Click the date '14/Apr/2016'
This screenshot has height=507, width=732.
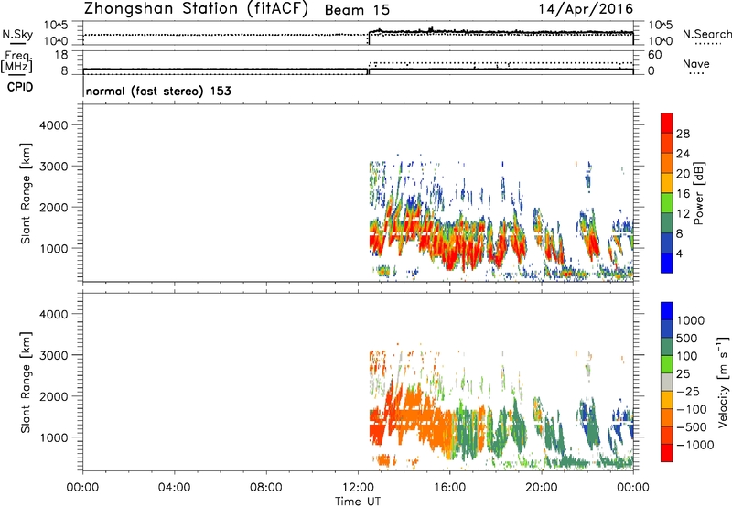point(586,9)
